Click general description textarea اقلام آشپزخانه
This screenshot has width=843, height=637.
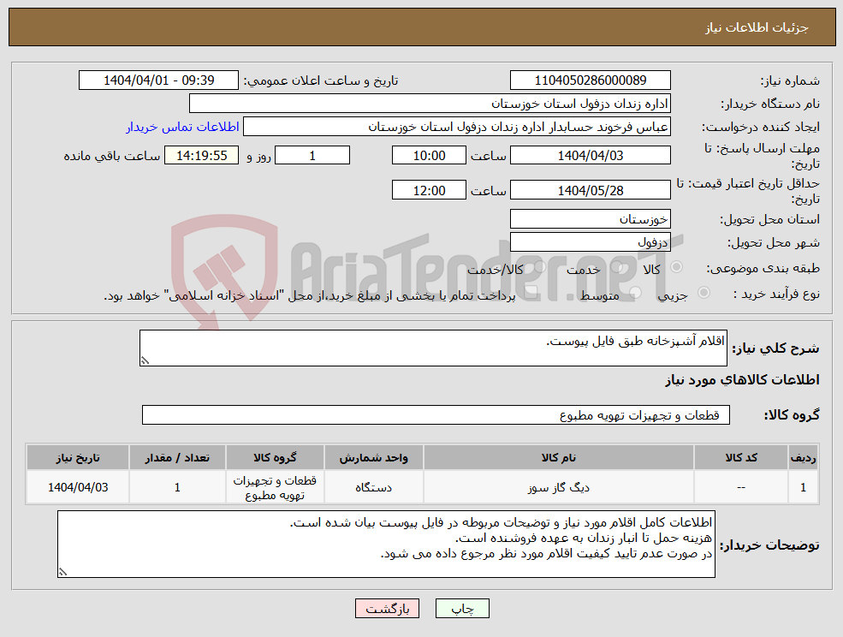(x=433, y=348)
